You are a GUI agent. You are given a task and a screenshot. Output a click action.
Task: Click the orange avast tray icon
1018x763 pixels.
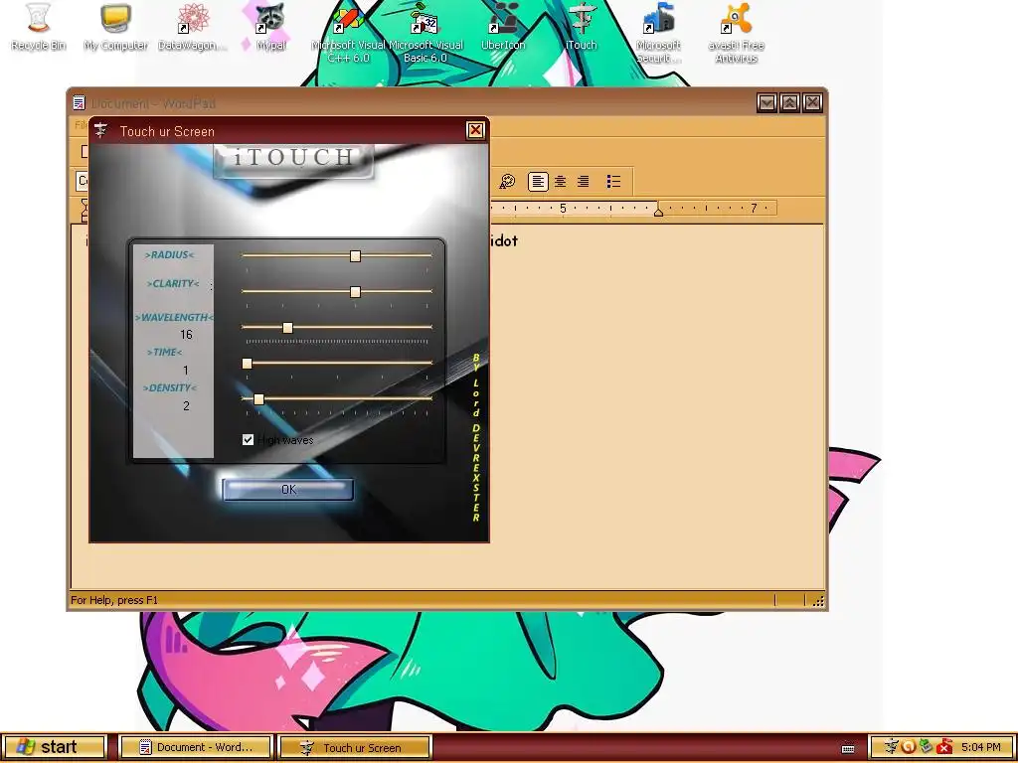(909, 747)
